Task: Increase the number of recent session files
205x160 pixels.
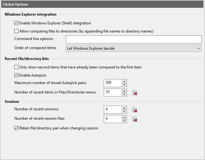Action: pos(124,117)
